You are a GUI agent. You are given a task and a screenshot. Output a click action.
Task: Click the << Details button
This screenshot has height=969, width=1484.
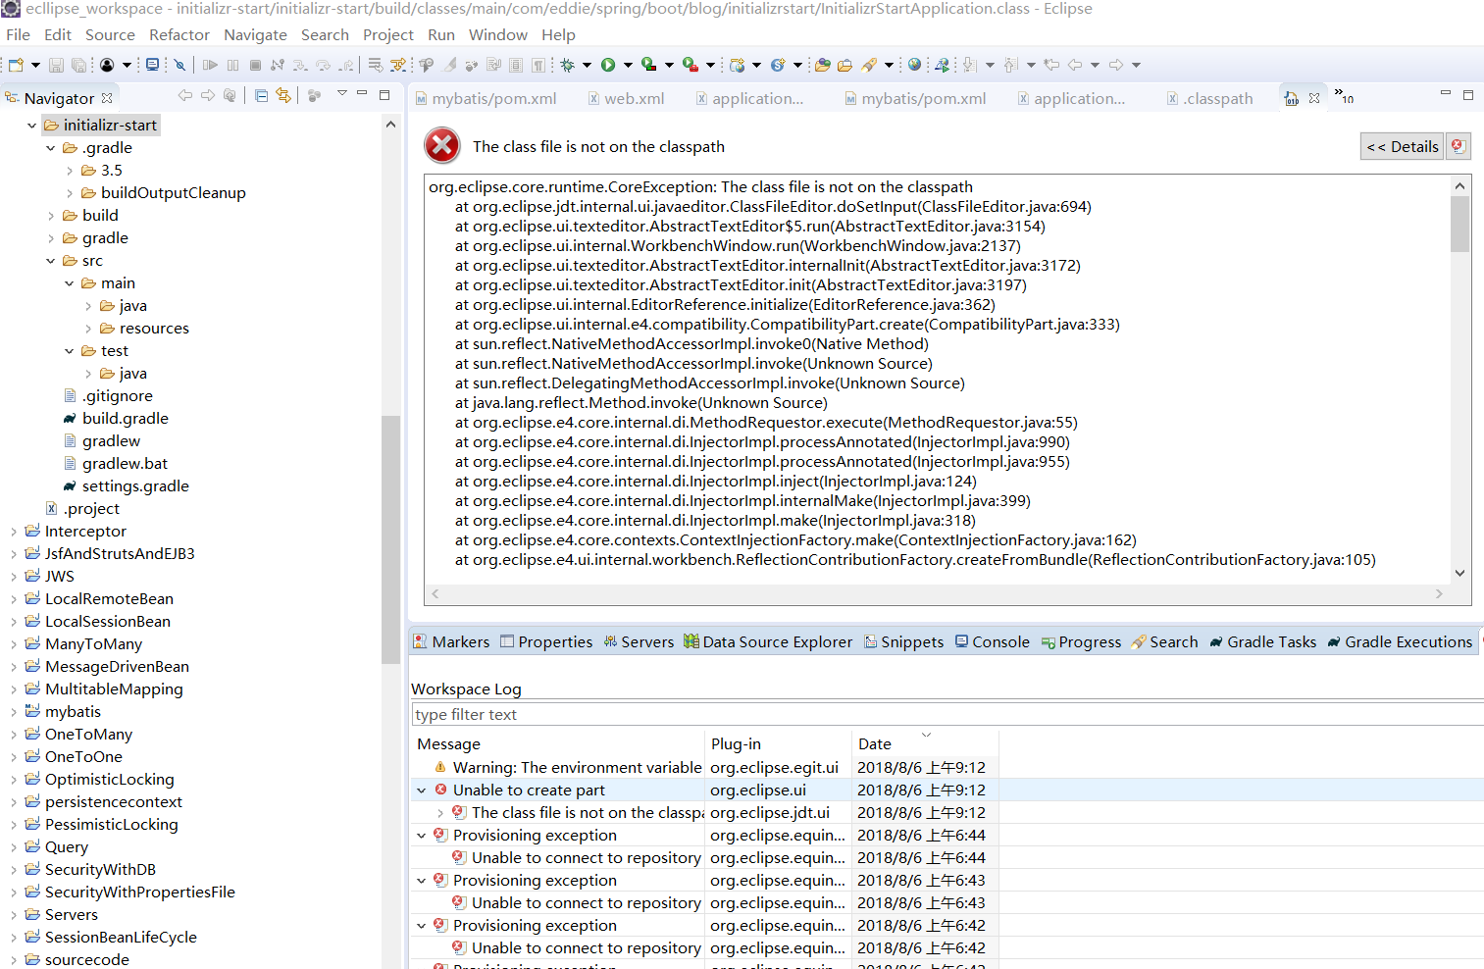(x=1403, y=146)
